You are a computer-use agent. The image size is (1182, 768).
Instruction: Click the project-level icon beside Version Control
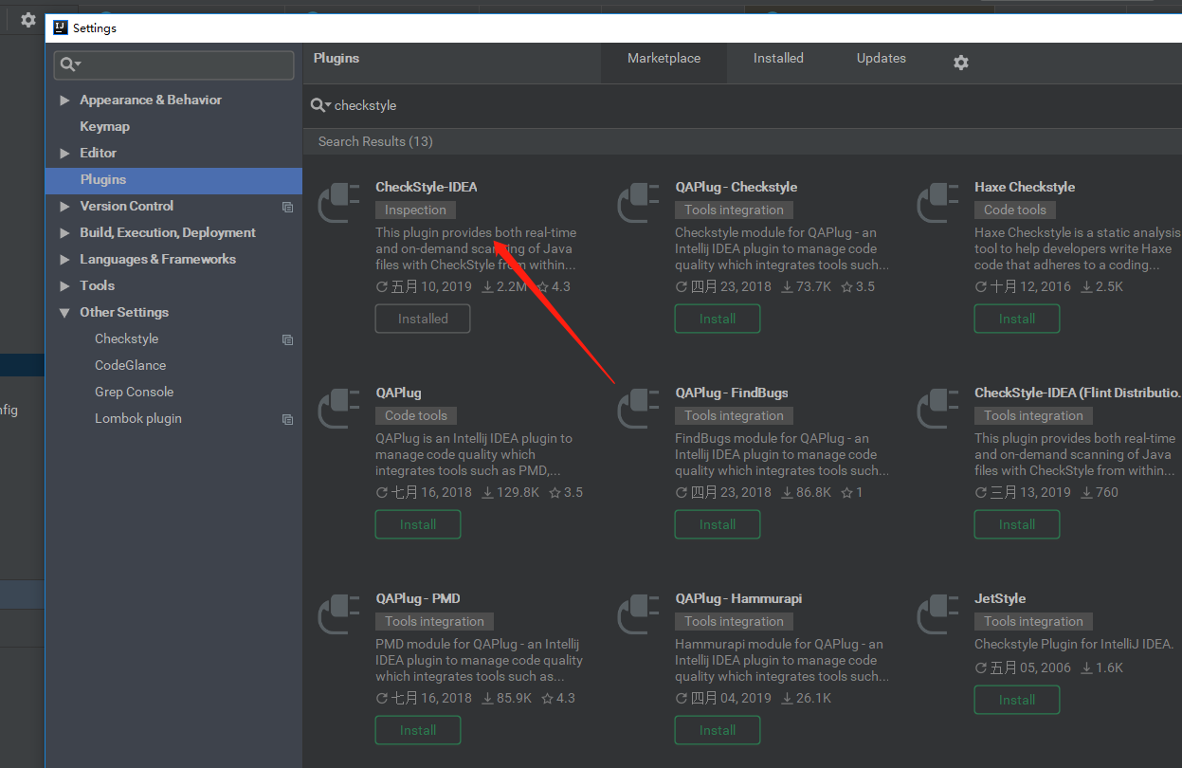287,207
